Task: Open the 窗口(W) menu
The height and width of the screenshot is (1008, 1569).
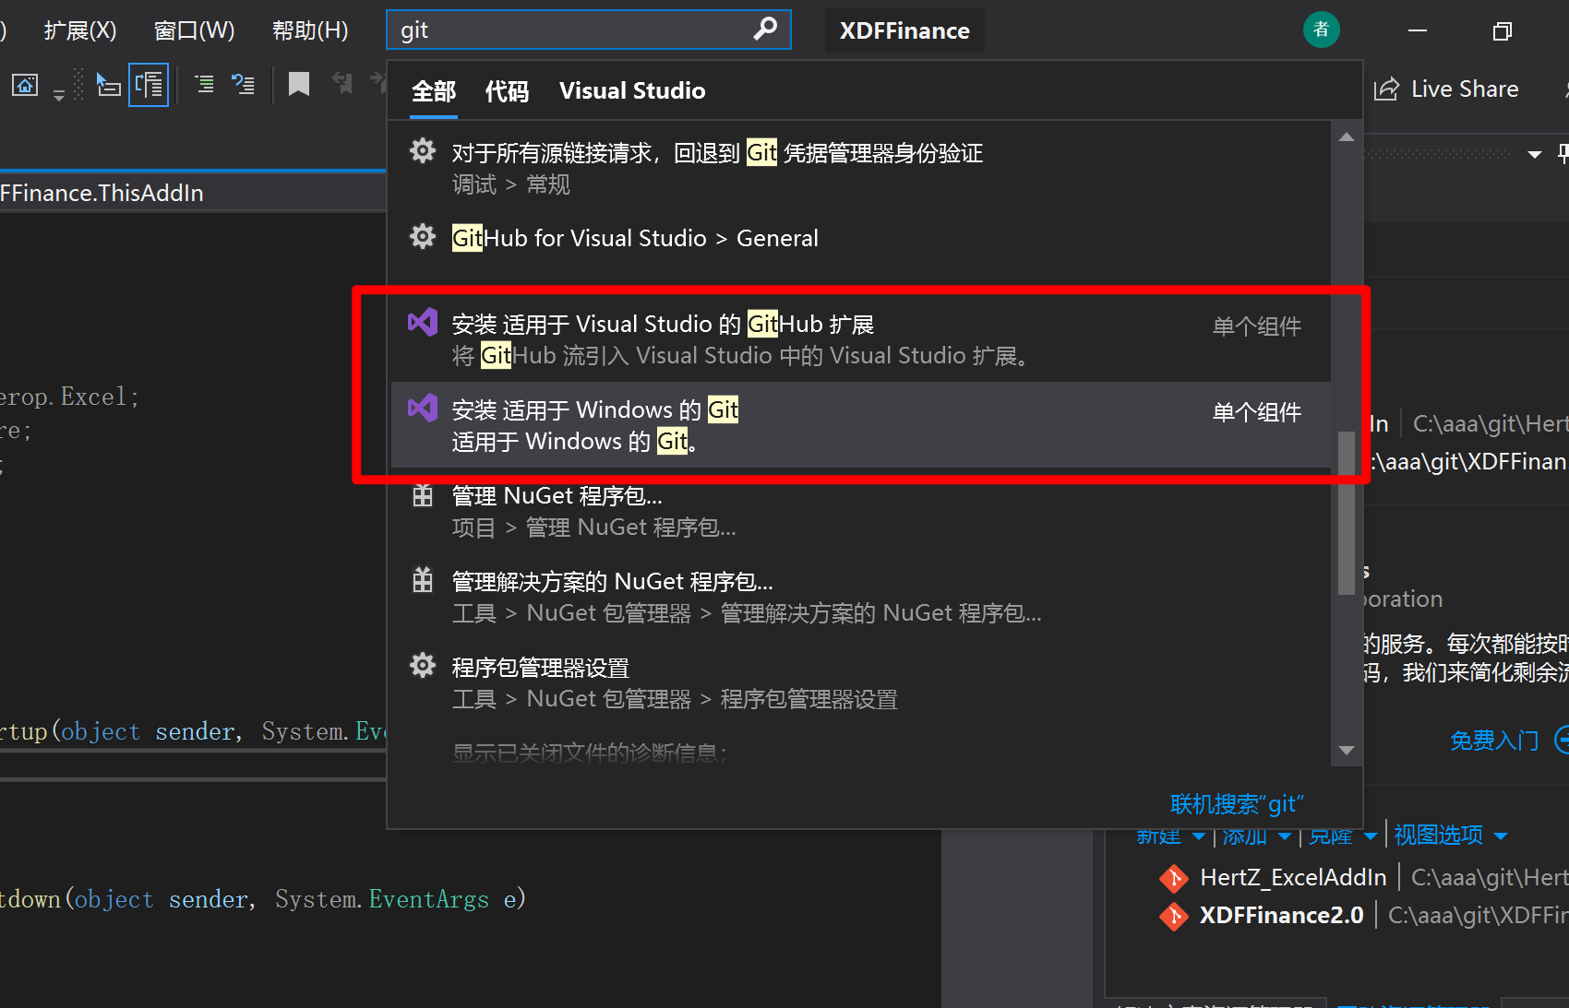Action: pos(194,30)
